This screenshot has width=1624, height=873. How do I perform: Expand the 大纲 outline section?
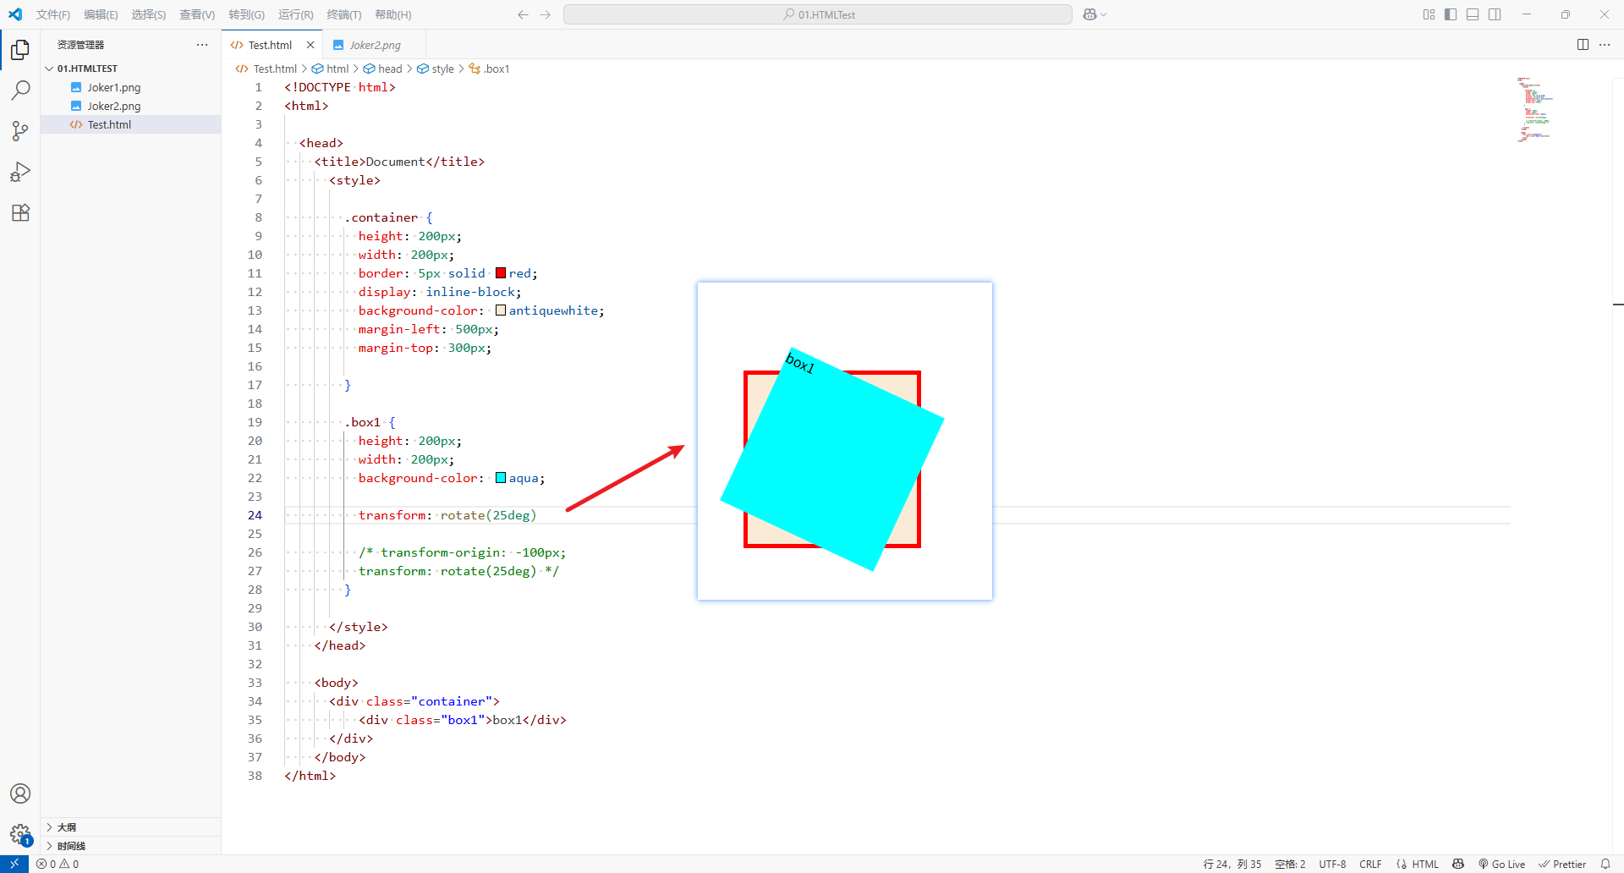[x=131, y=827]
